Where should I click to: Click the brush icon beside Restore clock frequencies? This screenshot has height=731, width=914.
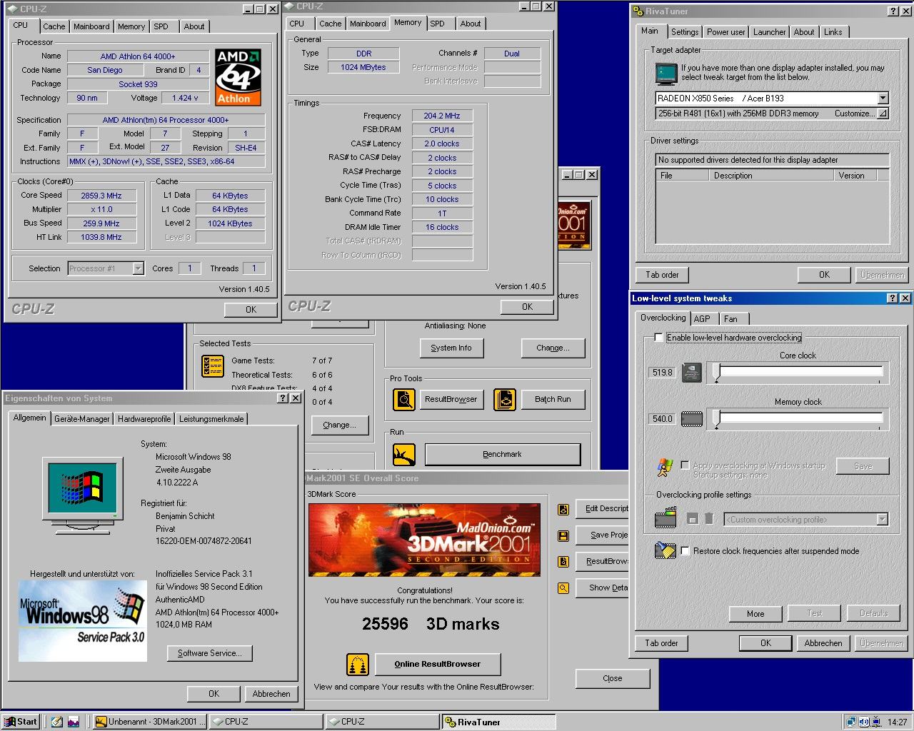coord(665,550)
